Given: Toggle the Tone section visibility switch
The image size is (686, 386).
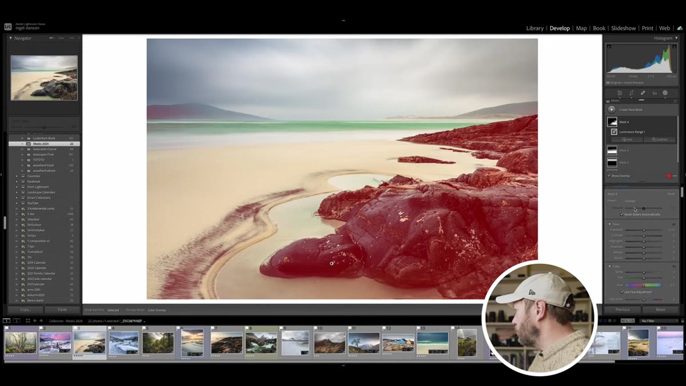Looking at the screenshot, I should coord(675,224).
